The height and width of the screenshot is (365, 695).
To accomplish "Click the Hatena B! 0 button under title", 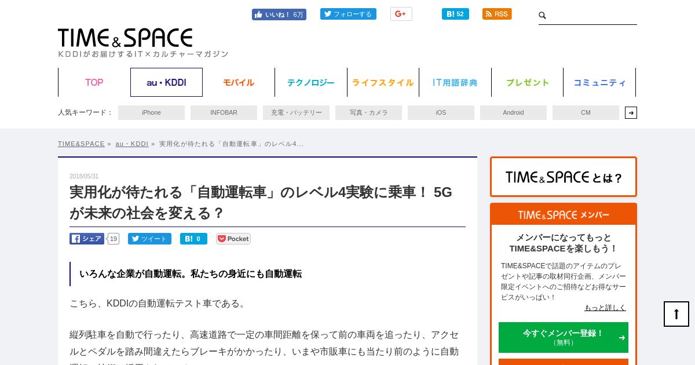I will coord(193,239).
